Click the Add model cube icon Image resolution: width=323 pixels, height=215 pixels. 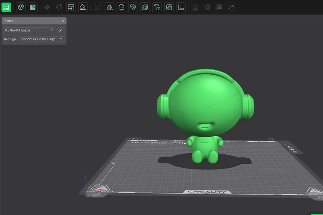tap(21, 7)
